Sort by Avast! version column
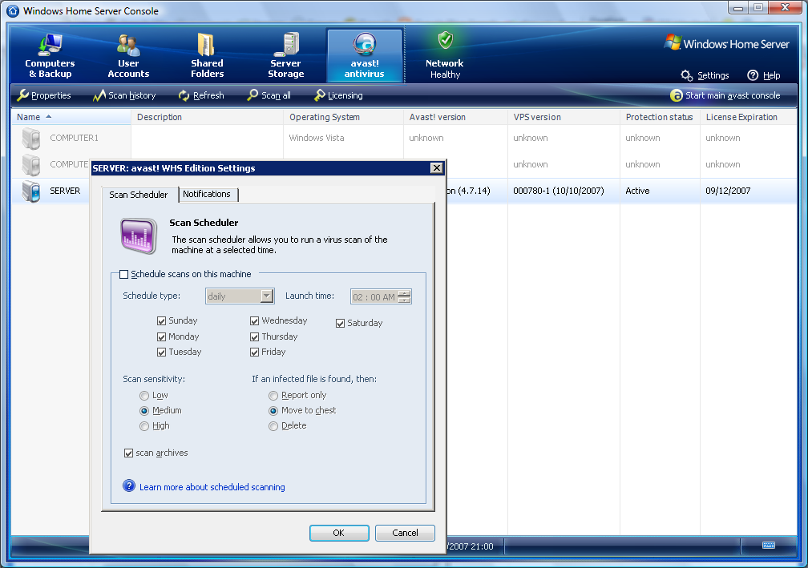The image size is (808, 568). [x=455, y=117]
